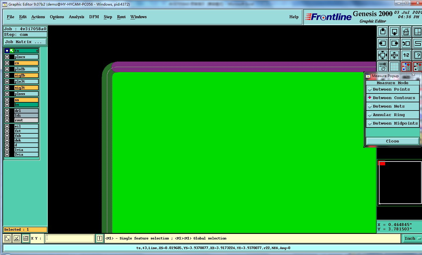Click the 1:2 zoom scale icon
Screen dimensions: 422x255
tap(406, 55)
